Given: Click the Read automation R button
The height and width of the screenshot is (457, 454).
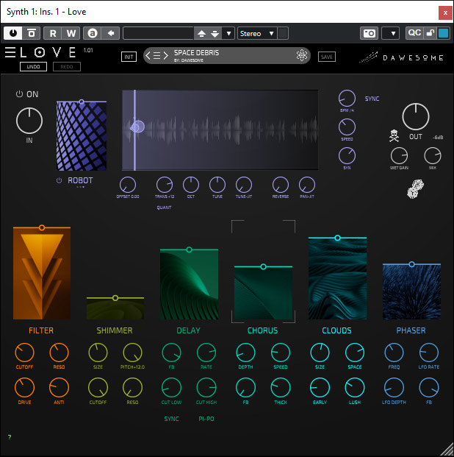Looking at the screenshot, I should tap(53, 33).
